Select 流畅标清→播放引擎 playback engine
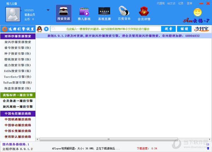 (18, 95)
